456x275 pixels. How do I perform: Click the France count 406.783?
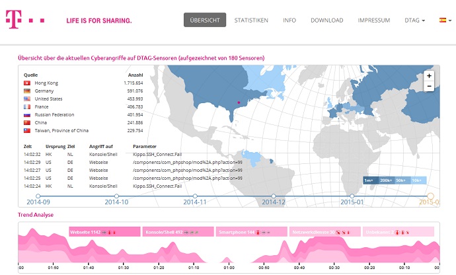point(135,107)
